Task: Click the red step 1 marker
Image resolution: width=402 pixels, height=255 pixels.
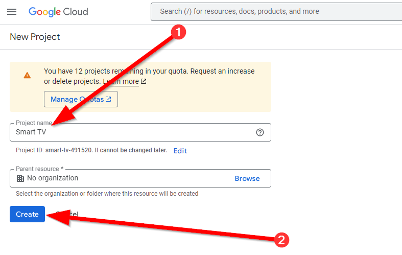Action: 177,32
